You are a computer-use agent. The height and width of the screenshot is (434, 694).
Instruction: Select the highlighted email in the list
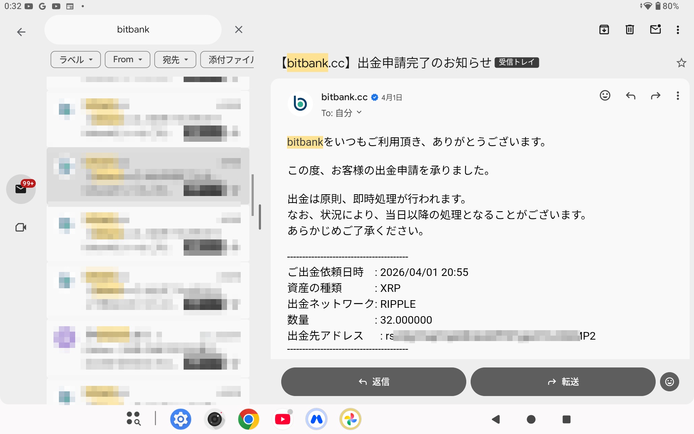[x=148, y=176]
